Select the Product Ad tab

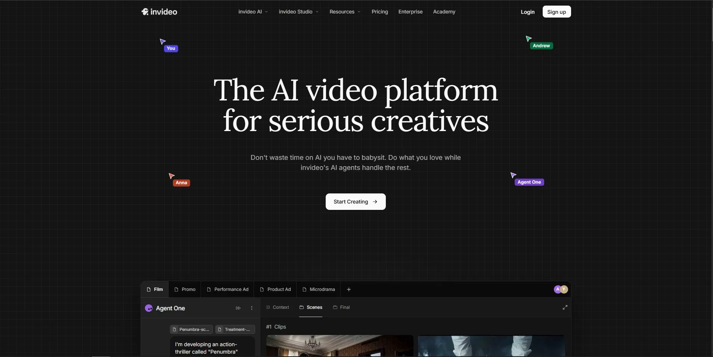(x=275, y=289)
